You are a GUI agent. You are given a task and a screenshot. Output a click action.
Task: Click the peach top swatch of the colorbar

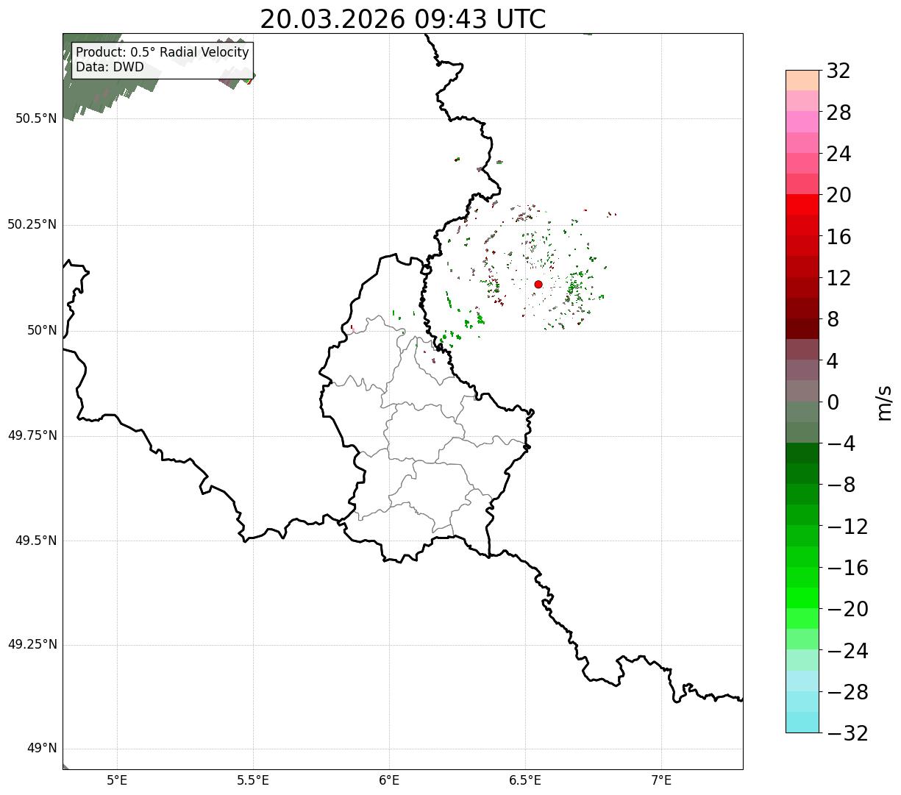802,80
